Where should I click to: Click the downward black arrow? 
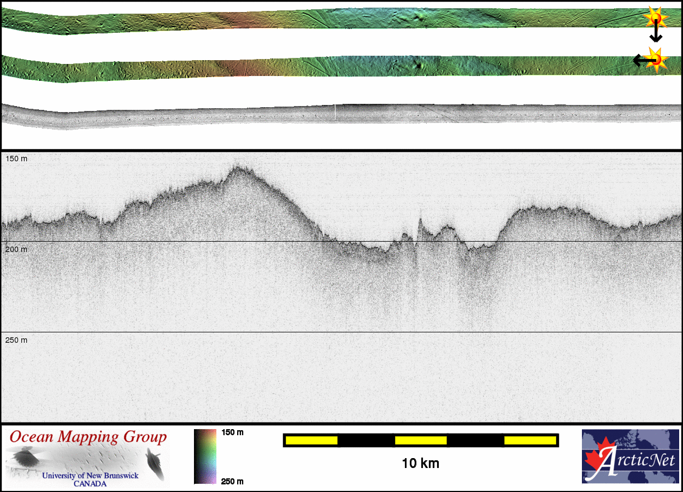[656, 35]
